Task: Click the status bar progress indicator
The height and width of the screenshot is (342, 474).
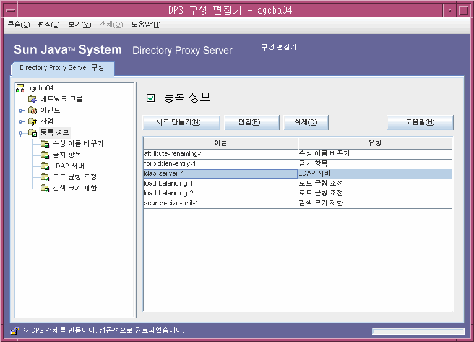Action: [418, 331]
